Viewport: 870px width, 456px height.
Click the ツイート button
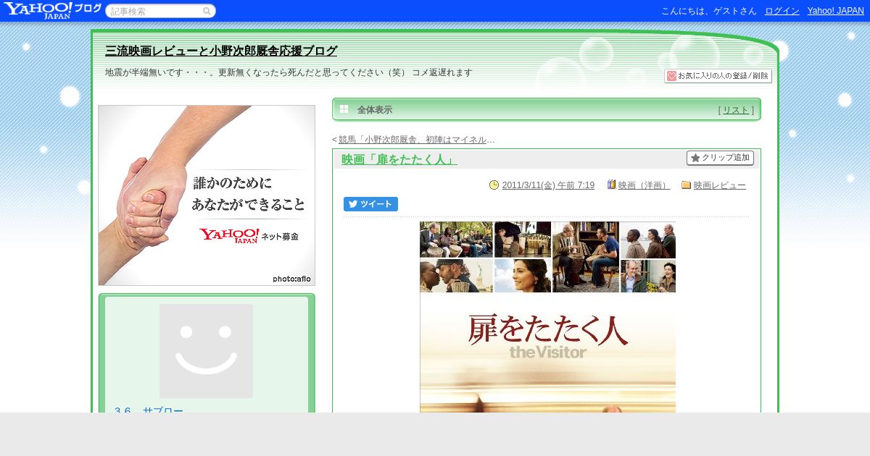tap(370, 204)
